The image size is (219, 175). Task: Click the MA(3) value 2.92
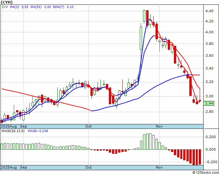(x=25, y=7)
